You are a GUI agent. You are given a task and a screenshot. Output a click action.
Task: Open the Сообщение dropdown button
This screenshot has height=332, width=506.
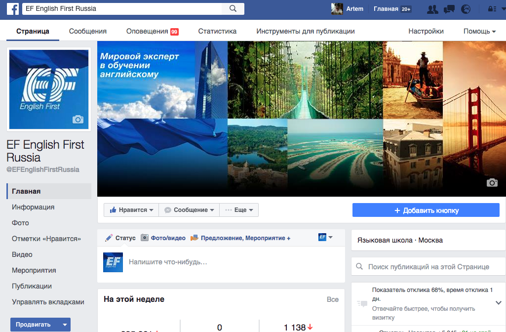189,210
